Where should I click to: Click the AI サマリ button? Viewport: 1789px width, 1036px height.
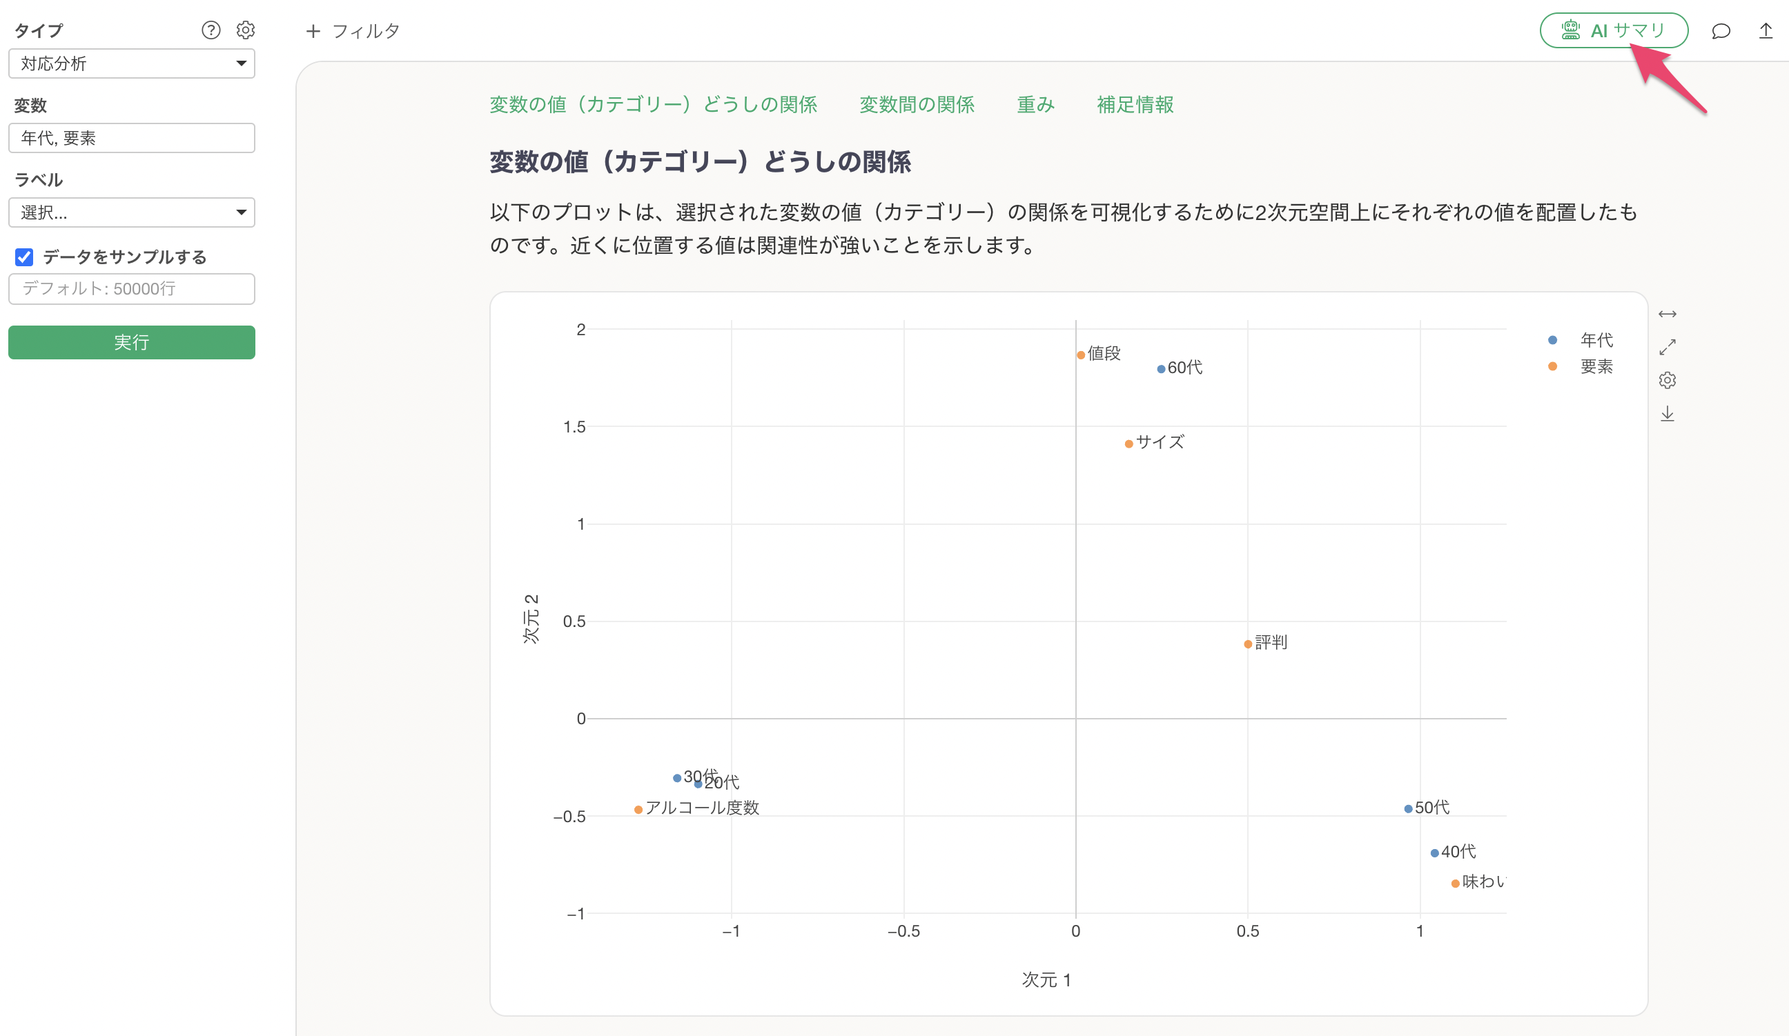click(x=1613, y=31)
